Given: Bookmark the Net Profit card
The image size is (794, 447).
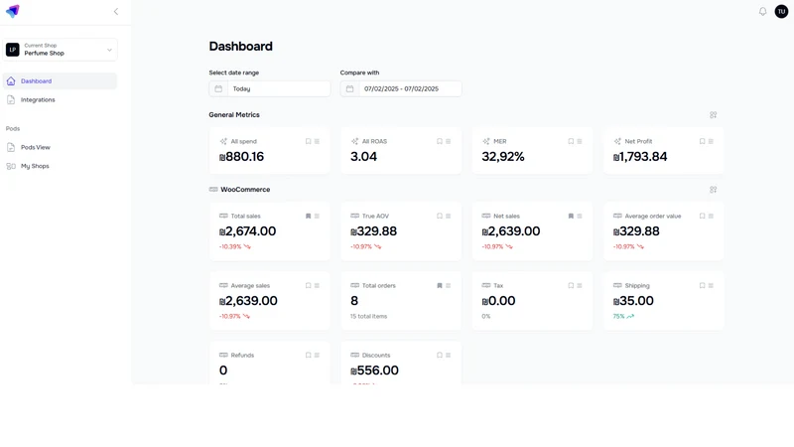Looking at the screenshot, I should point(702,141).
